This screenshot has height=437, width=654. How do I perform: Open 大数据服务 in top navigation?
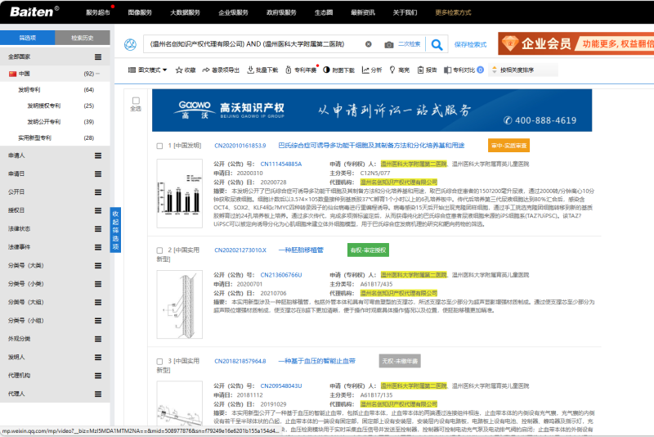[186, 12]
